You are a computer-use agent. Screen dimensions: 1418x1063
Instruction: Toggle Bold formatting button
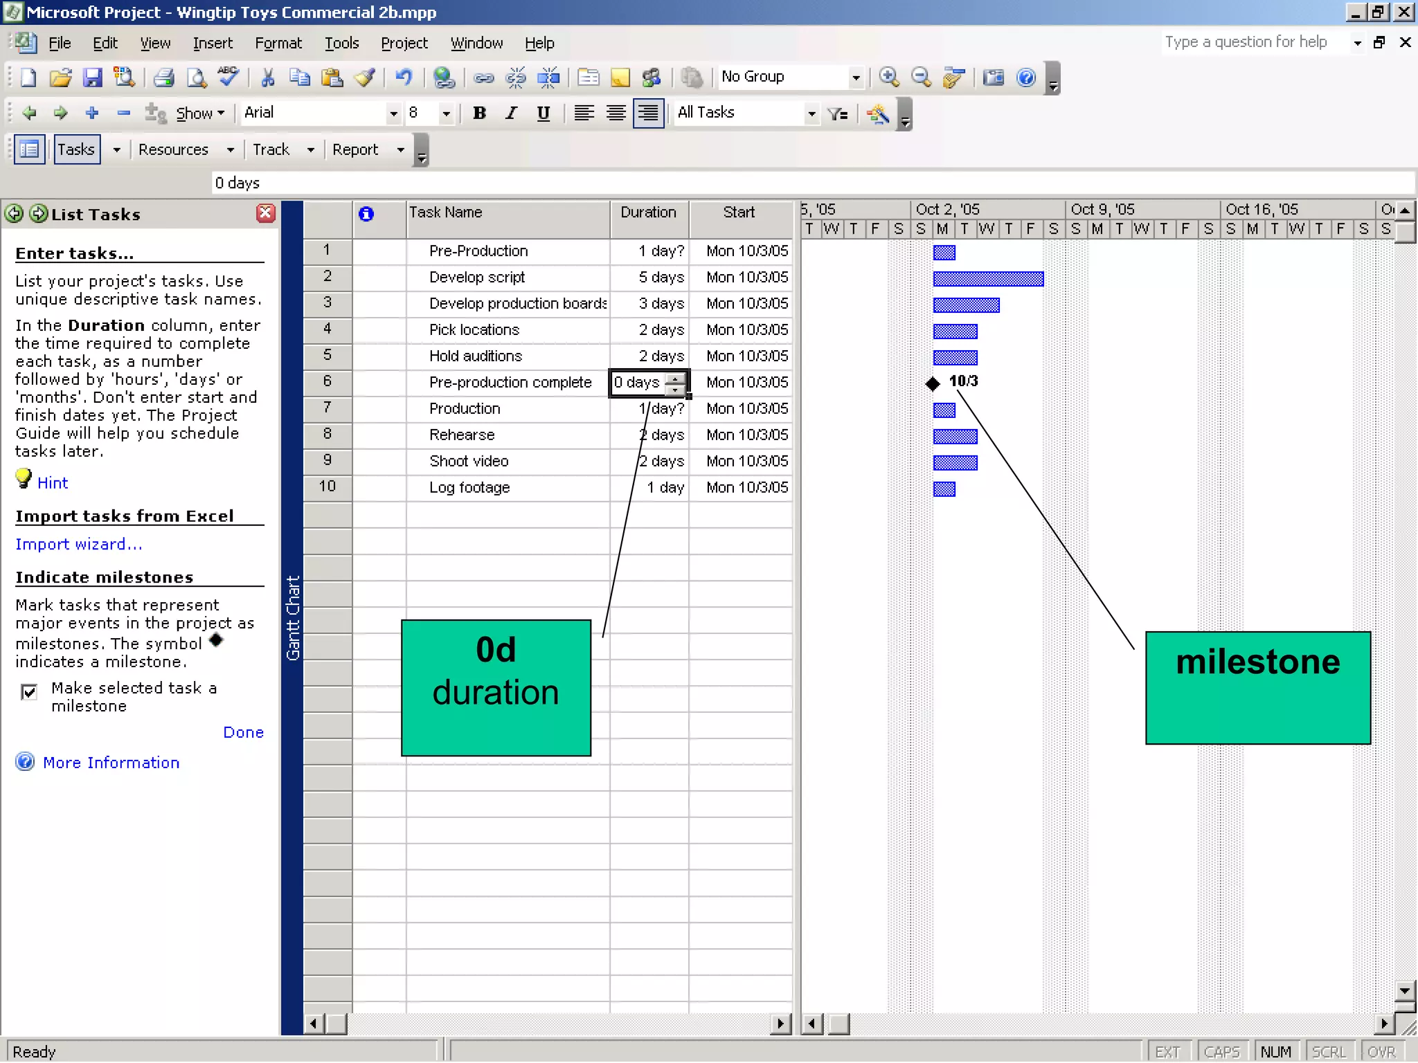479,113
